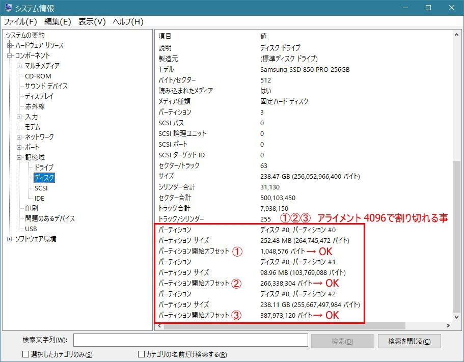Select the モデム tree item
The image size is (464, 362).
[33, 127]
